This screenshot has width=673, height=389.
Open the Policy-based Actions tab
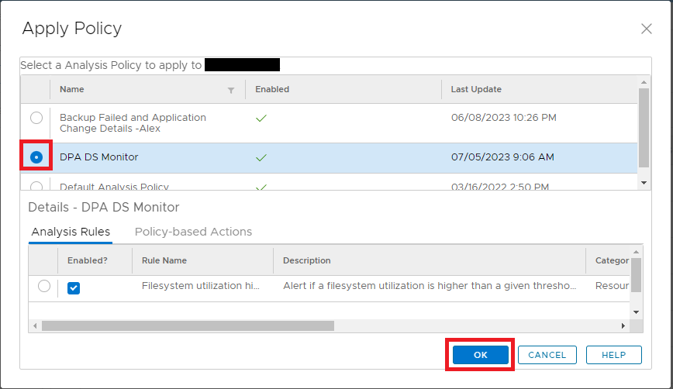[x=193, y=232]
